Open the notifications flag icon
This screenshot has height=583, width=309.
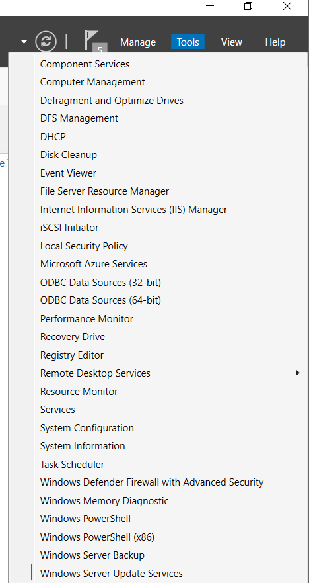(x=95, y=41)
